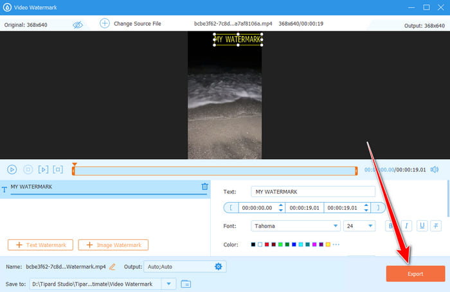Toggle the original preview eye icon
450x292 pixels.
coord(78,25)
